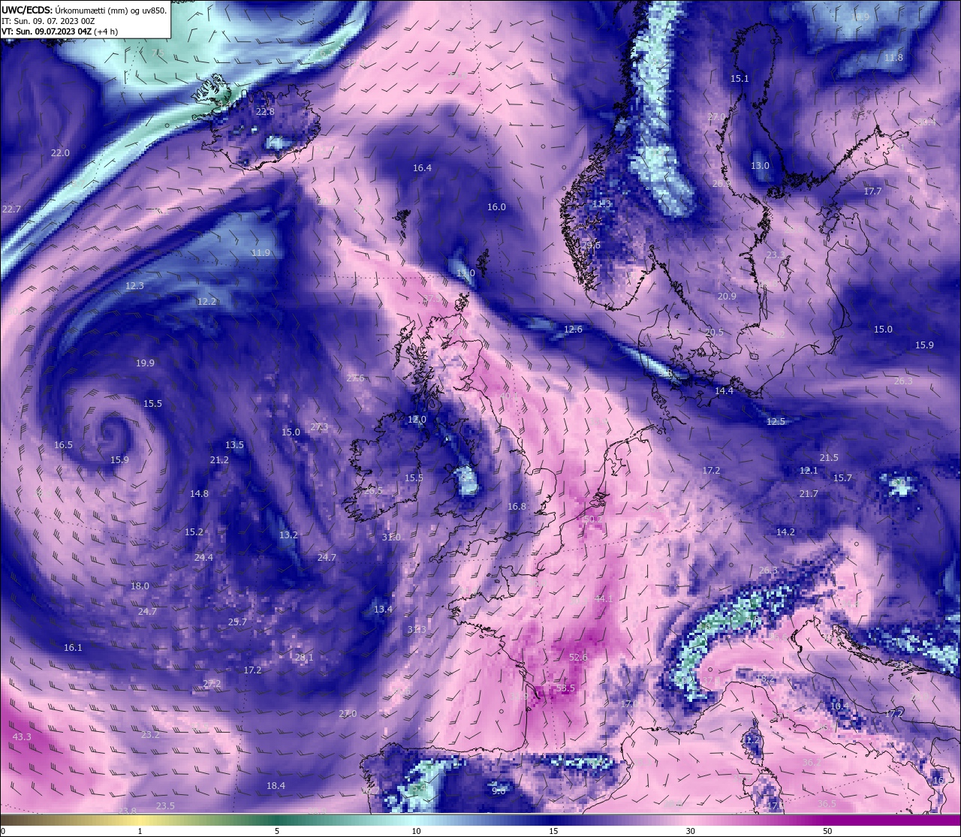Viewport: 961px width, 837px height.
Task: Click the 16.8 value over Wales
Action: [x=517, y=506]
